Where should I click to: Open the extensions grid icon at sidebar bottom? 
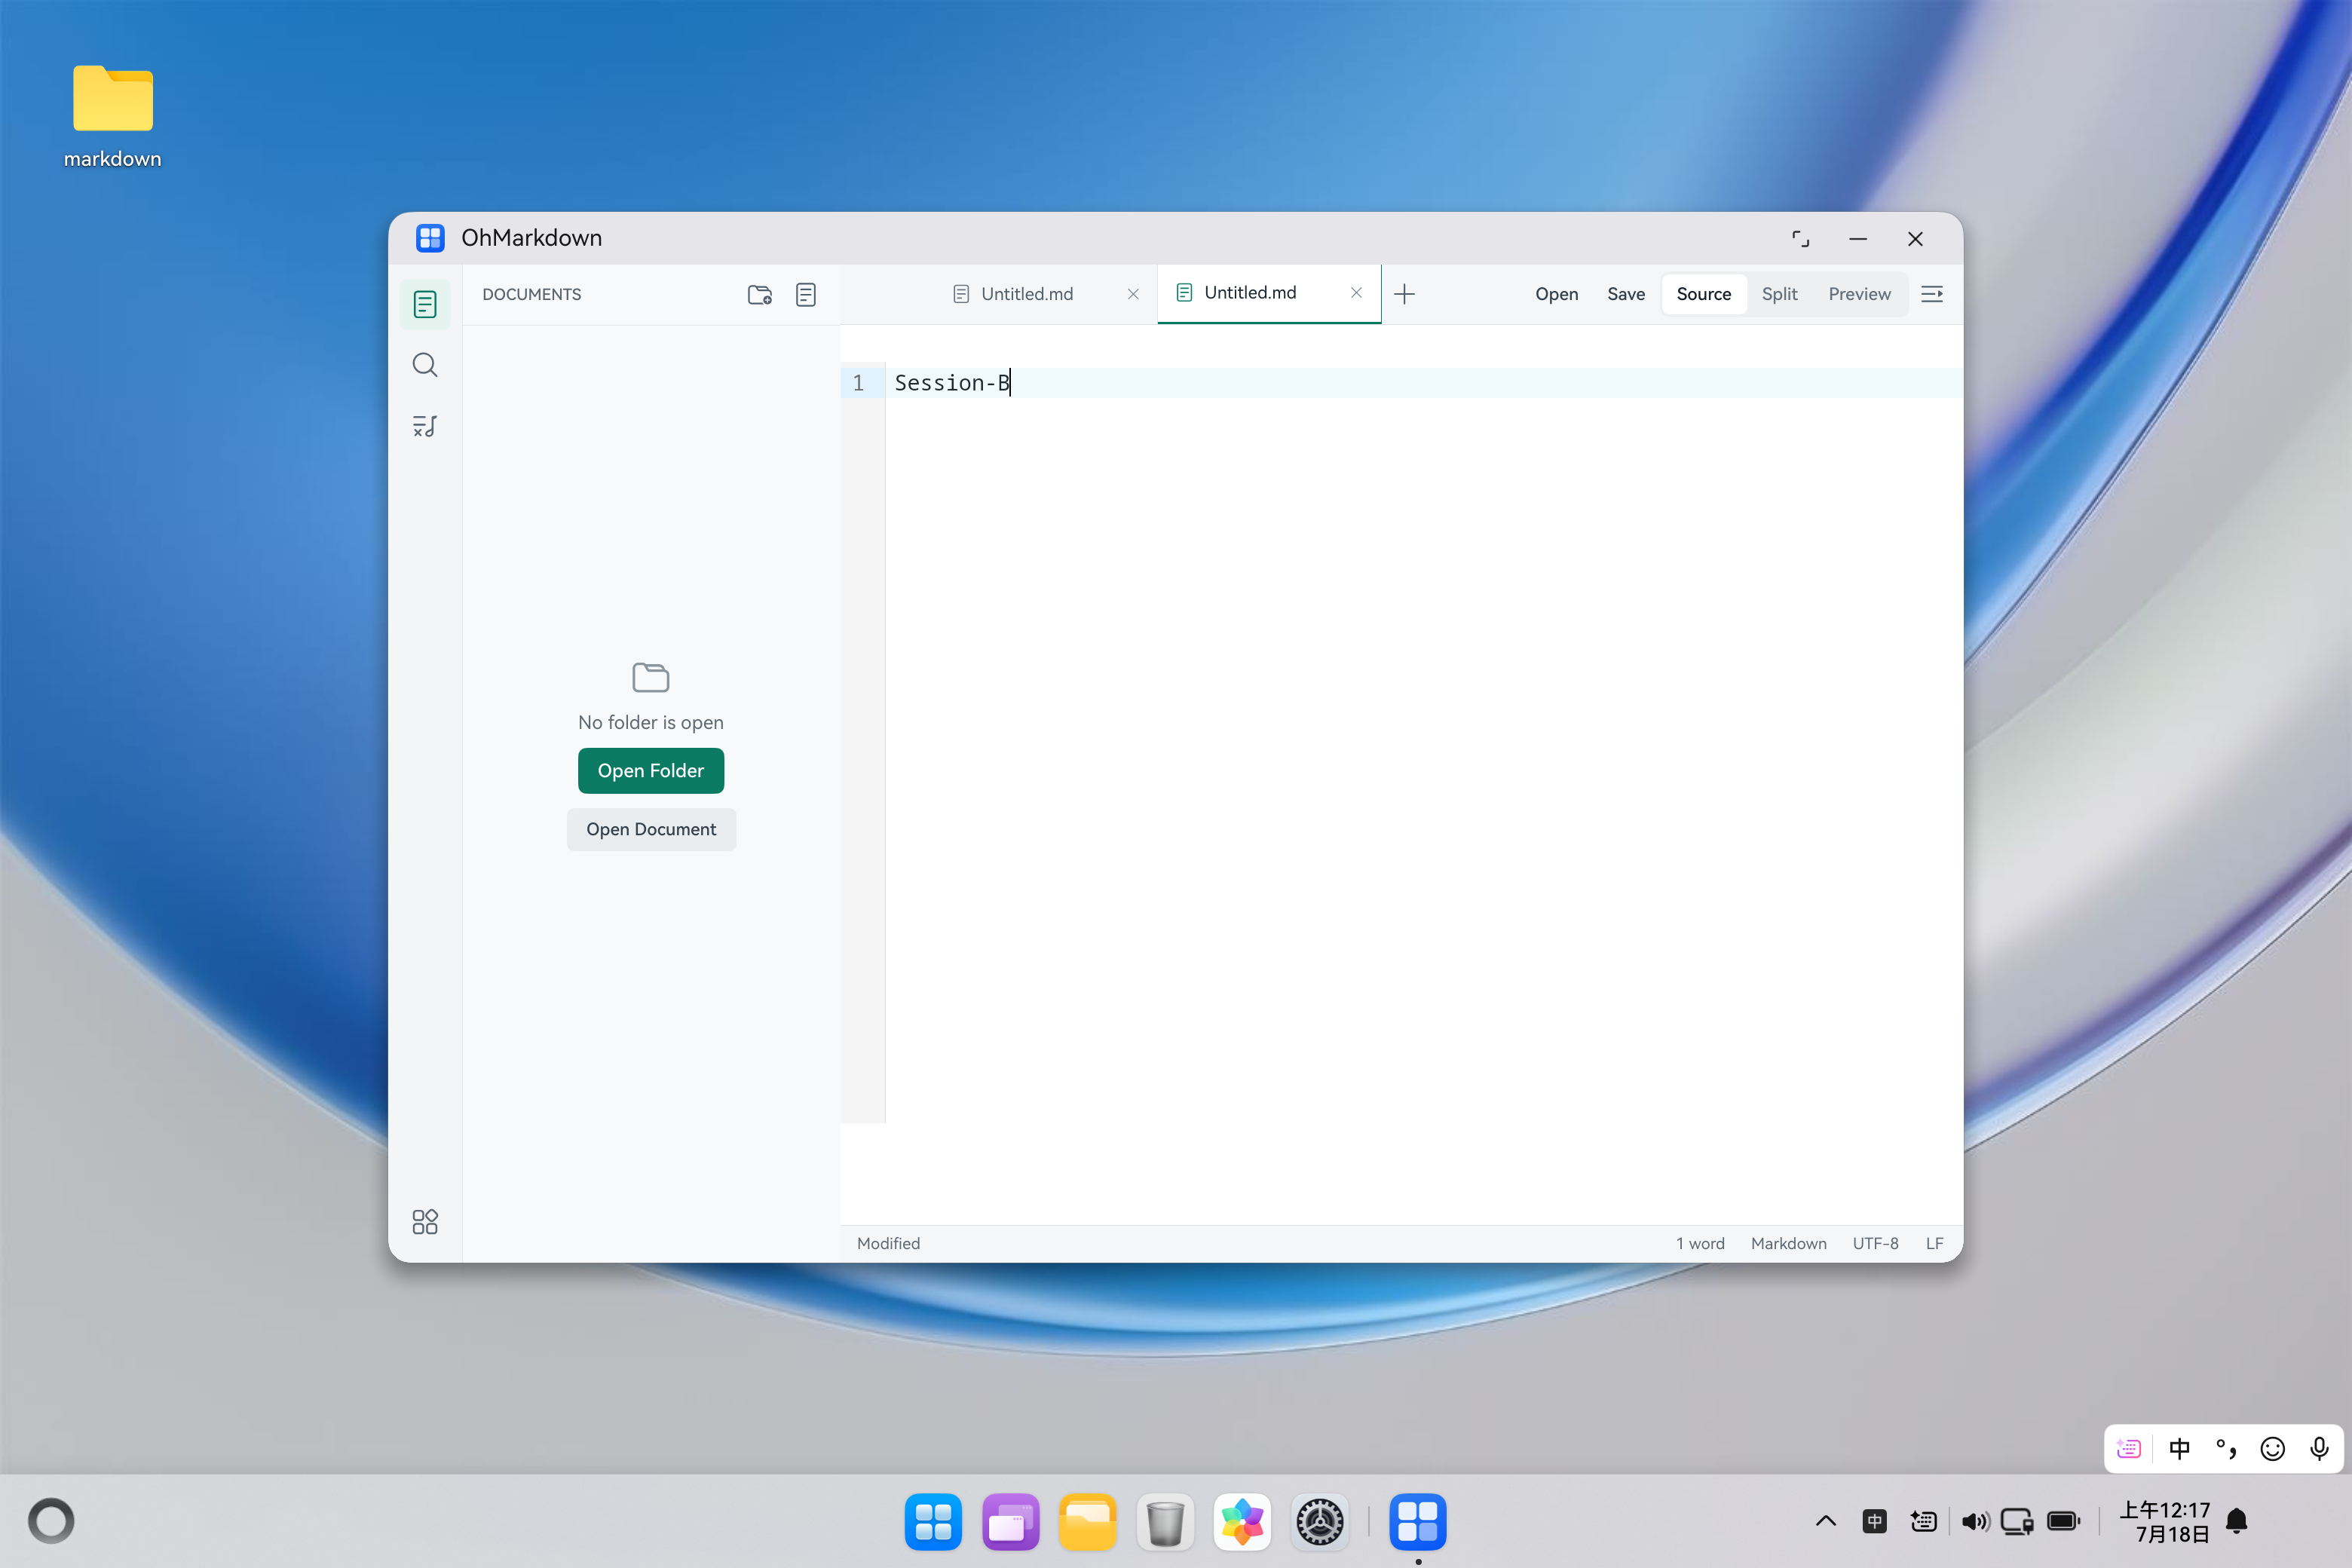[425, 1221]
